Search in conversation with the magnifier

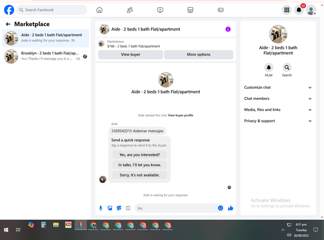point(287,67)
